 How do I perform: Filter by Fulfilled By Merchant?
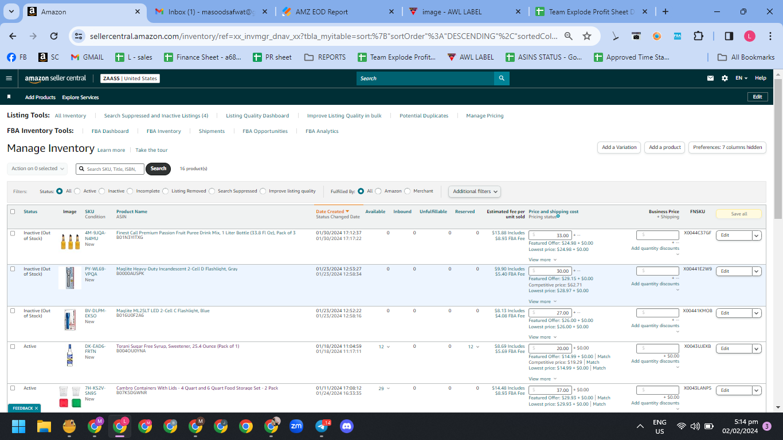(408, 191)
